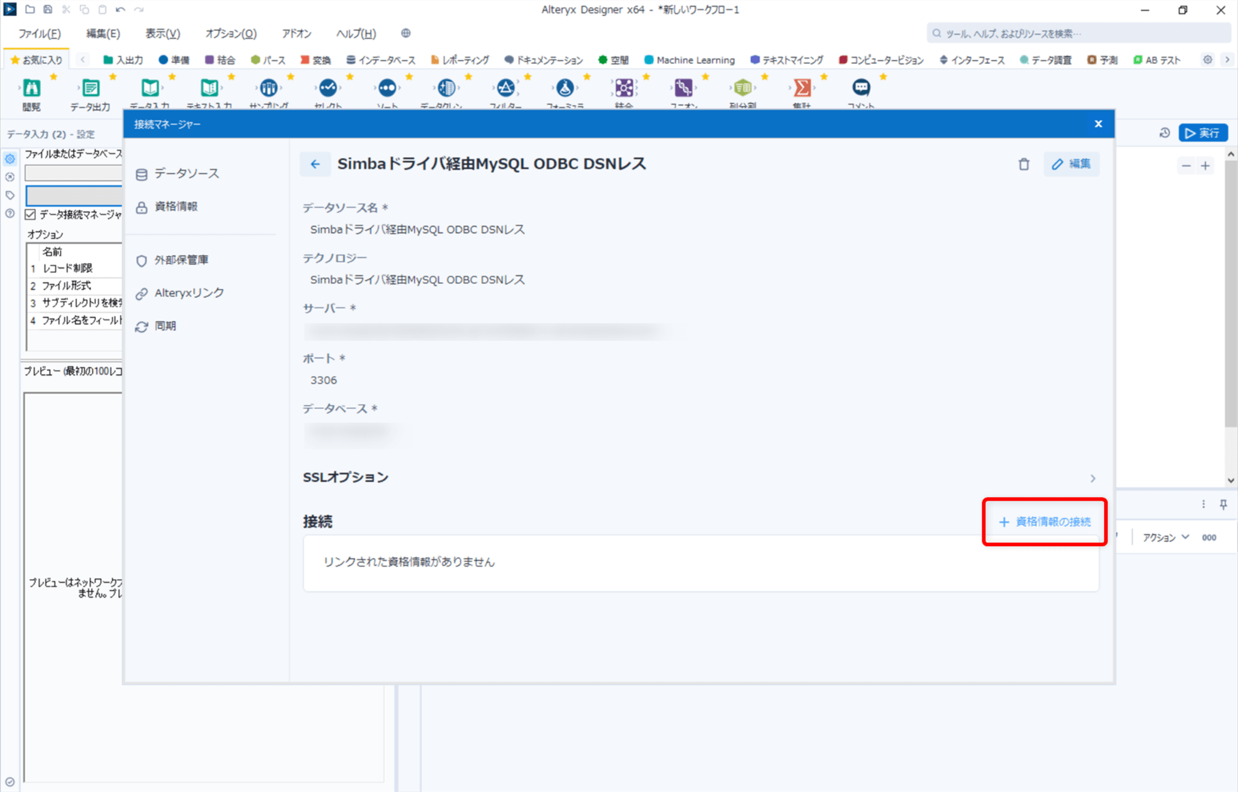Open Alteryxリンク in Connection Manager sidebar

[180, 293]
